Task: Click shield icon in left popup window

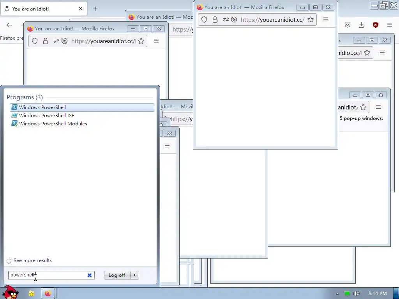Action: click(35, 41)
